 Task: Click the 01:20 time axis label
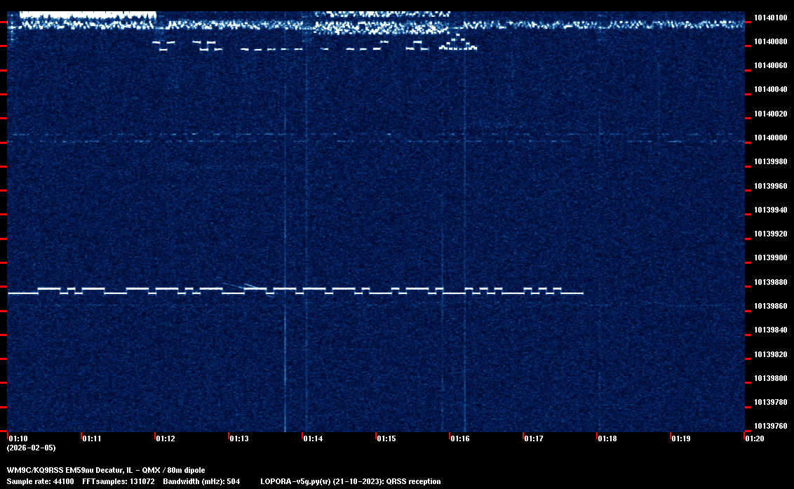(755, 438)
